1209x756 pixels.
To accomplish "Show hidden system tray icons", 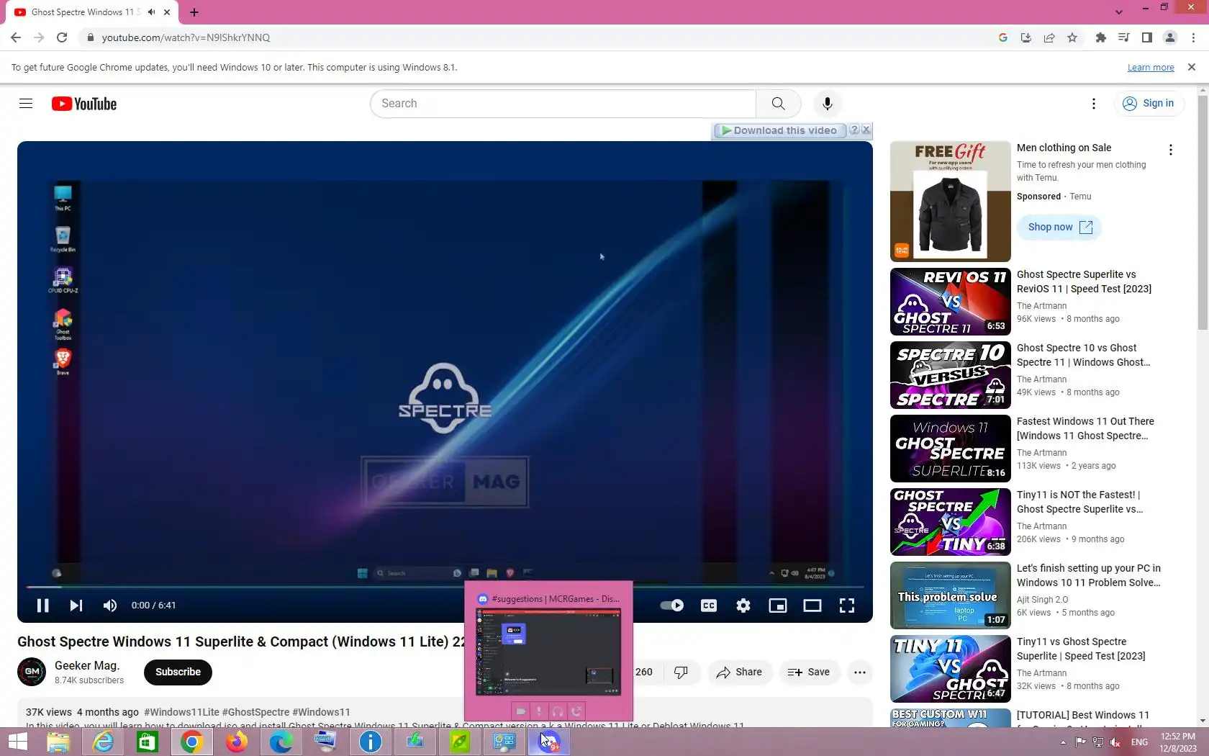I will (1063, 742).
